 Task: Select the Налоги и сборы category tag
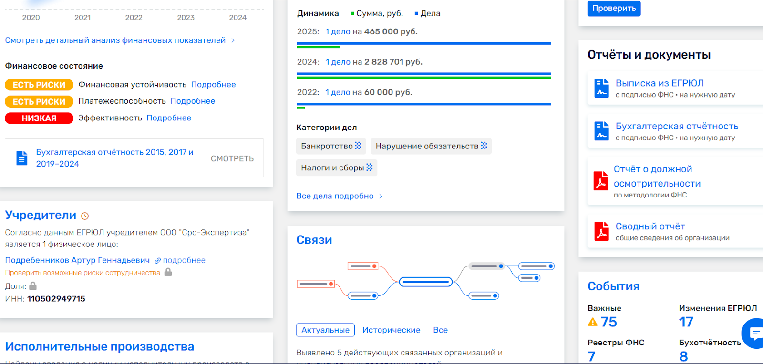336,167
